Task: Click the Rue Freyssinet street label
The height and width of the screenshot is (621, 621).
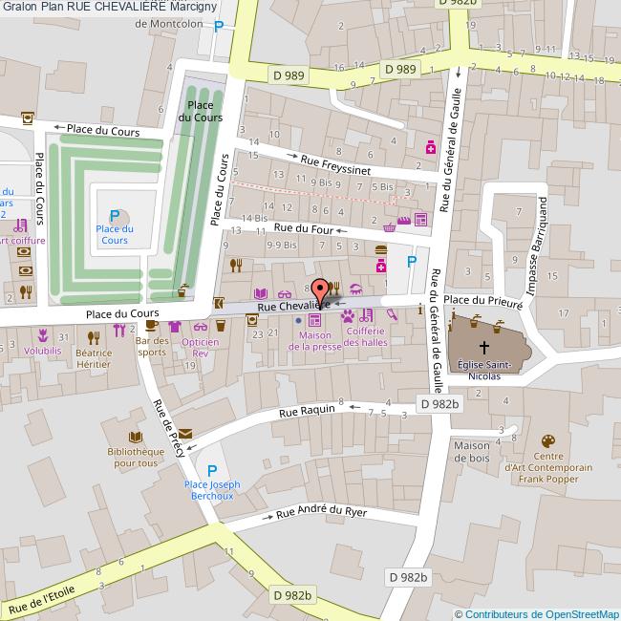Action: [331, 165]
